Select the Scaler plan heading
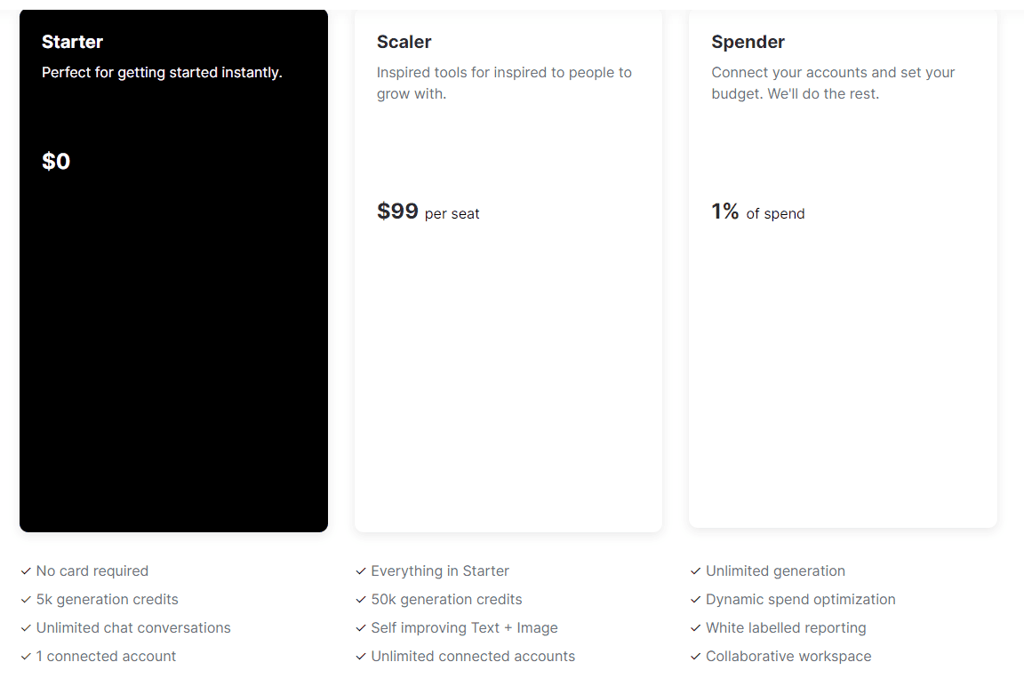Image resolution: width=1024 pixels, height=686 pixels. (404, 42)
